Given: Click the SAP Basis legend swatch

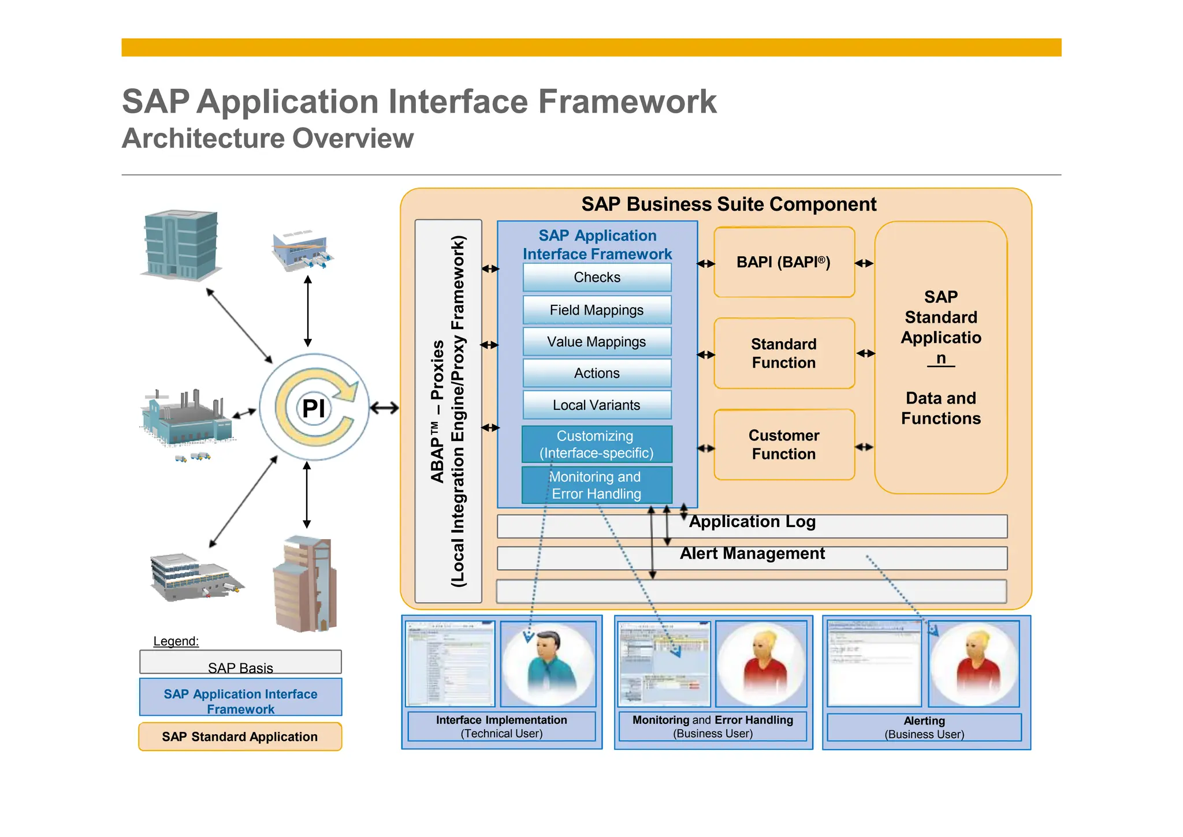Looking at the screenshot, I should pyautogui.click(x=240, y=662).
